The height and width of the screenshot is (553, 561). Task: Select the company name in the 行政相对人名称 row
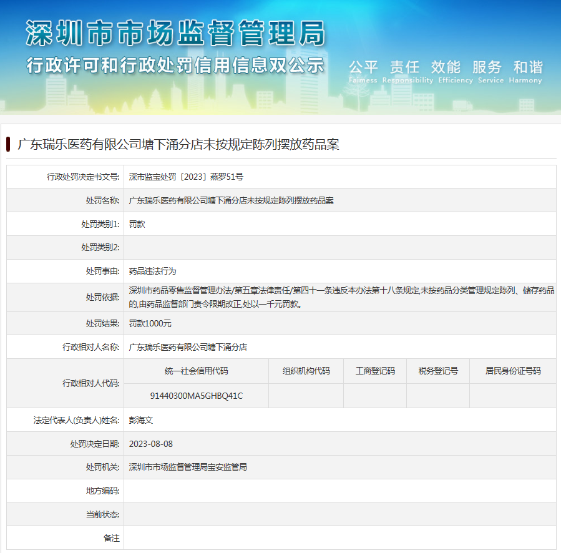[x=188, y=347]
